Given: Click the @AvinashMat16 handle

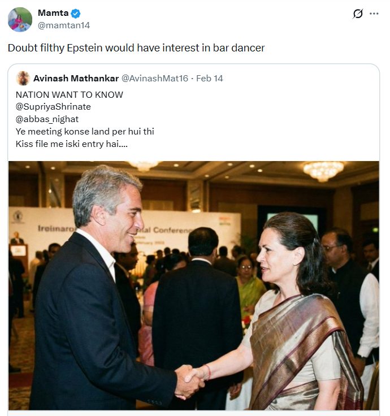Looking at the screenshot, I should (x=155, y=78).
